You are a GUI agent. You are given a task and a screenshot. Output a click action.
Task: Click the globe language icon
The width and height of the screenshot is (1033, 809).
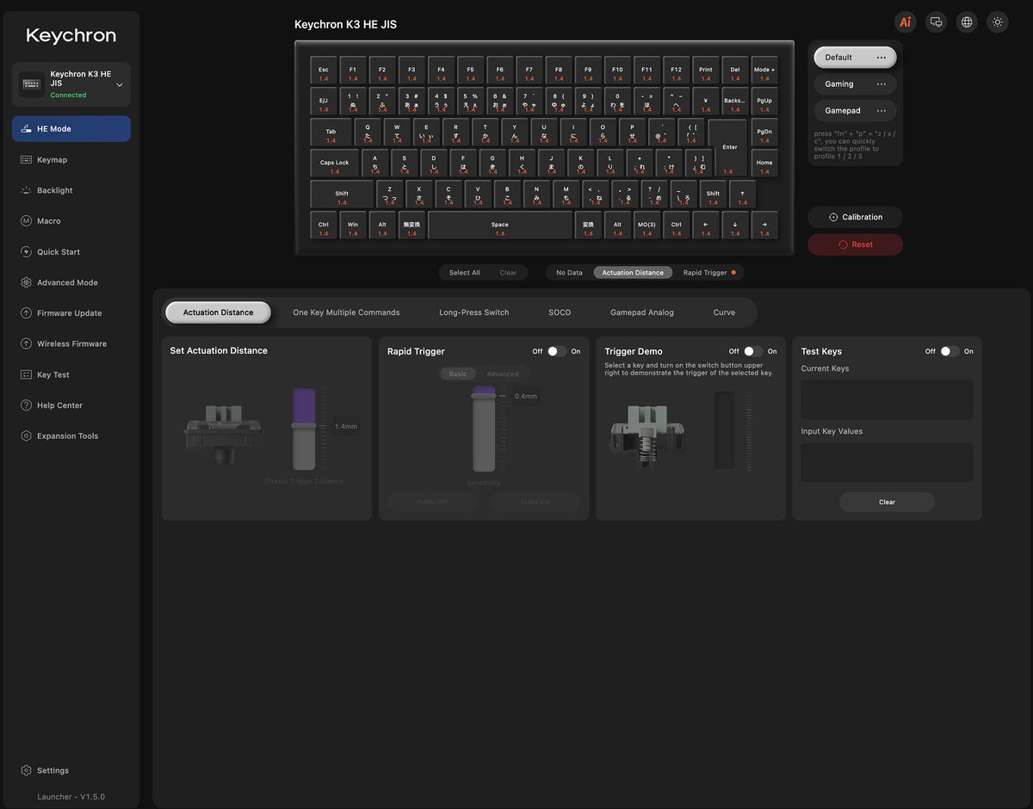[x=967, y=22]
